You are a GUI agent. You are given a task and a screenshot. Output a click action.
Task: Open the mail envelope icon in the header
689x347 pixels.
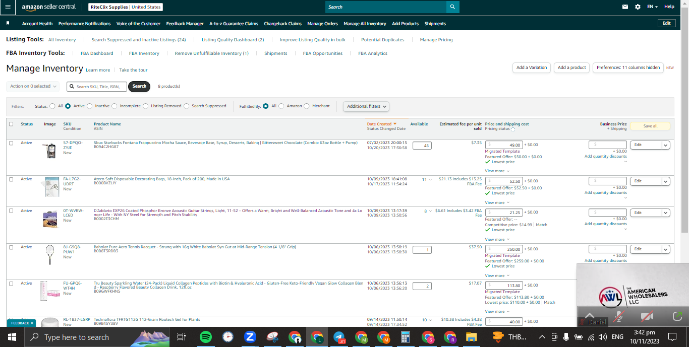(x=625, y=7)
